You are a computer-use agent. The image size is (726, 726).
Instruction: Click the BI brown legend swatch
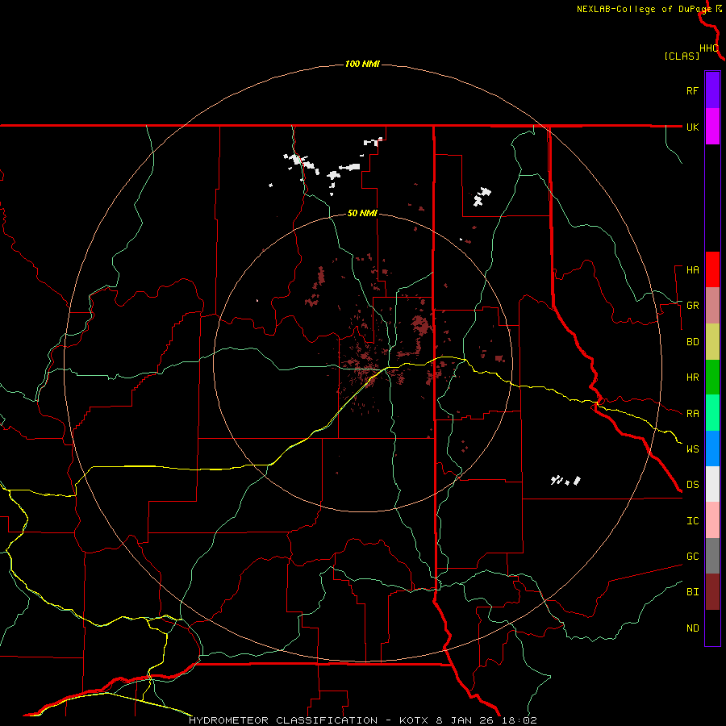point(712,592)
